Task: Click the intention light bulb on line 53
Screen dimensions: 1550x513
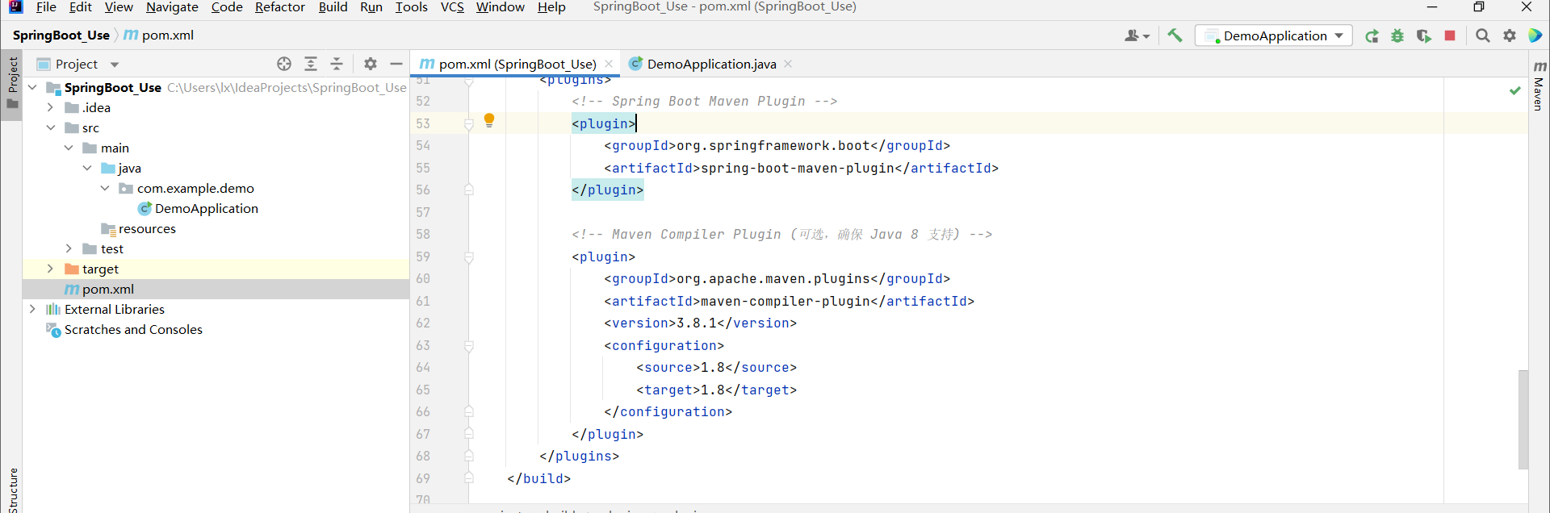Action: (x=489, y=121)
